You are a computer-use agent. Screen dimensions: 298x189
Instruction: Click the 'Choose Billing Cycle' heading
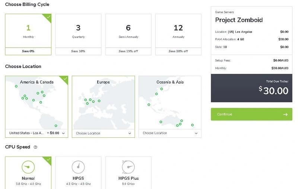27,4
